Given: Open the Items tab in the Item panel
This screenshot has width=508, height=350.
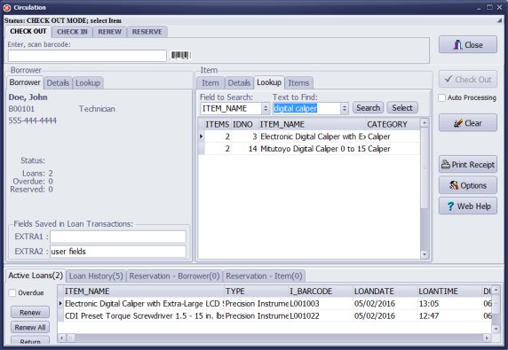Looking at the screenshot, I should 298,83.
